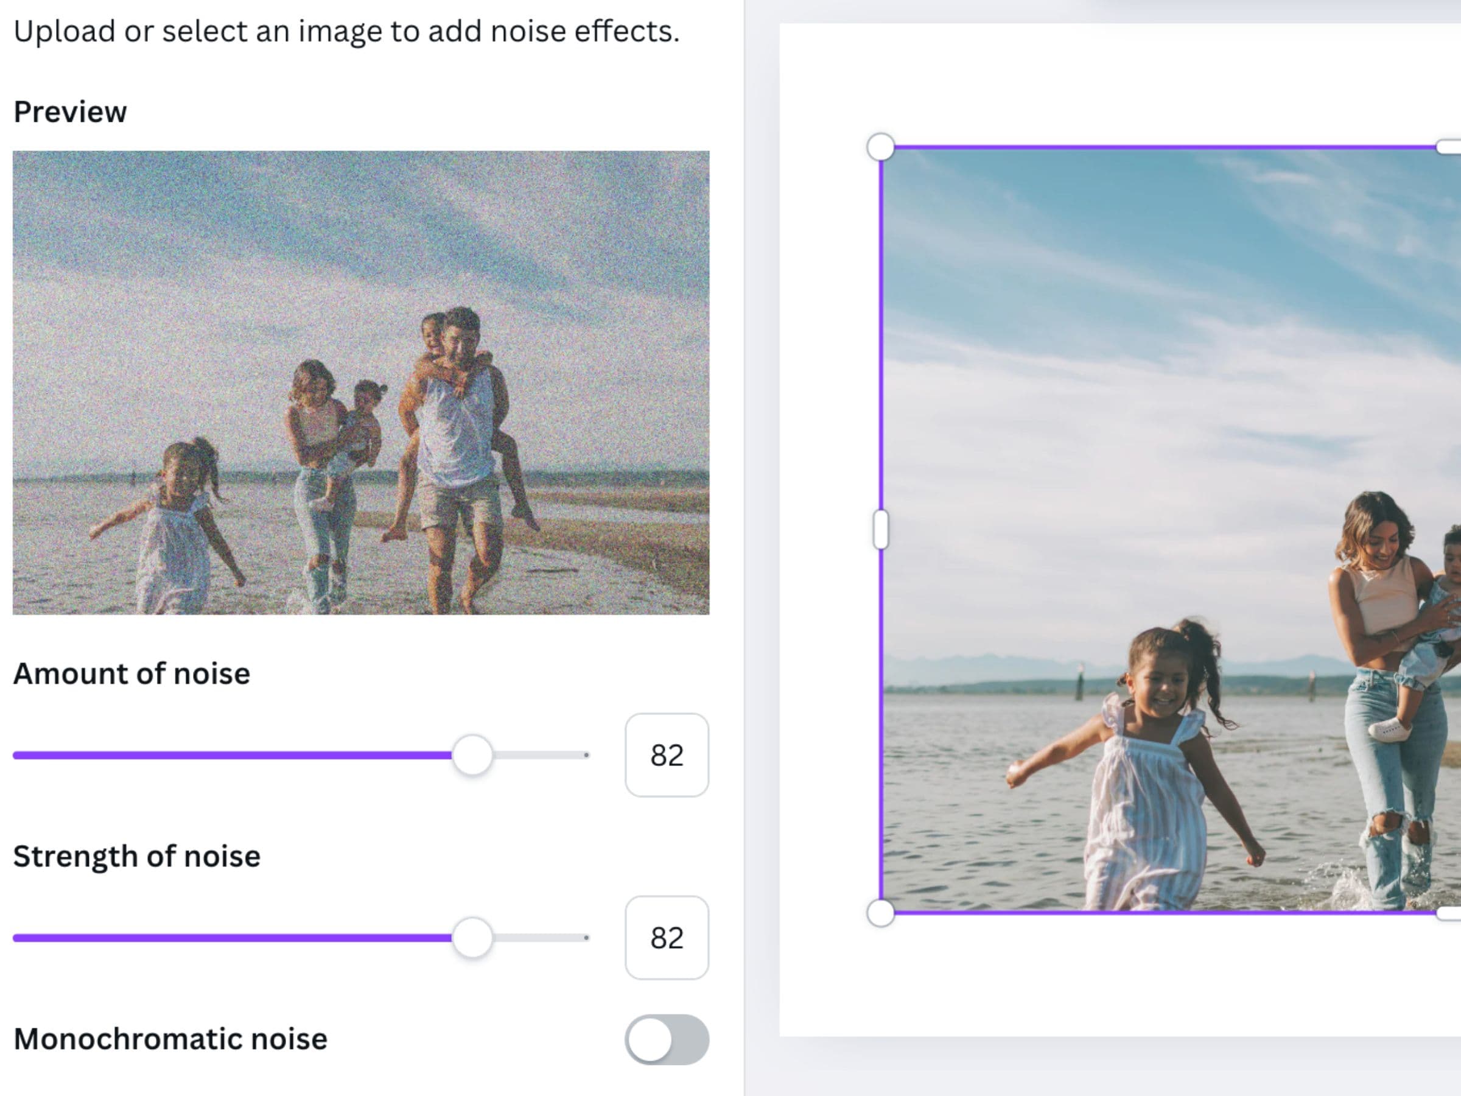Click the 'Amount of noise' label
The height and width of the screenshot is (1096, 1461).
[x=132, y=674]
